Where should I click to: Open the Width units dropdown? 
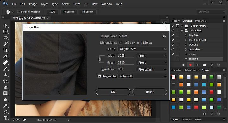(152, 56)
